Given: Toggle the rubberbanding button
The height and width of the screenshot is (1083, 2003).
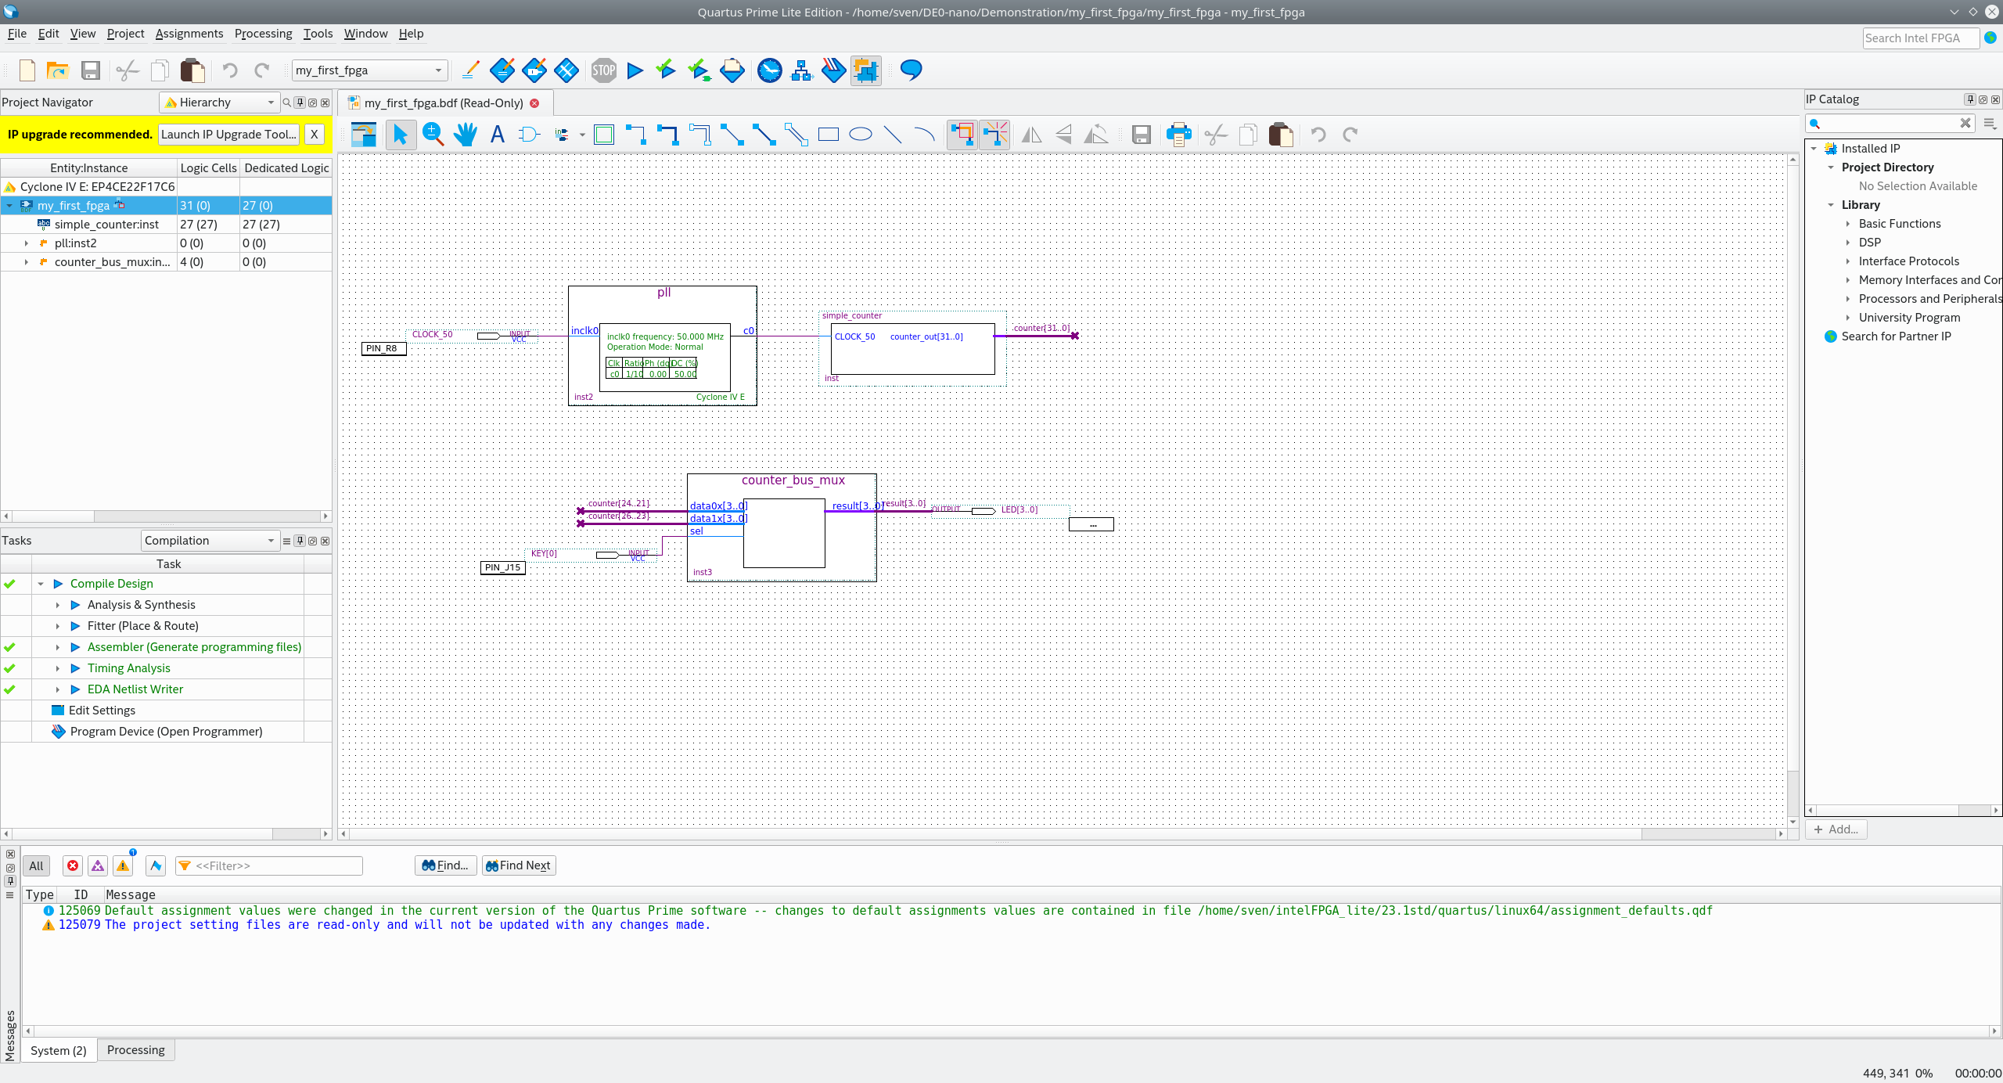Looking at the screenshot, I should click(962, 135).
